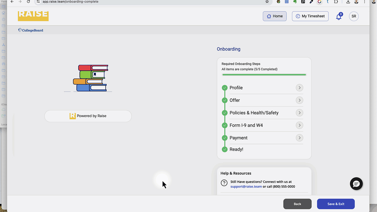This screenshot has height=212, width=377.
Task: Expand the Form I-9 and W4 chevron
Action: [300, 125]
